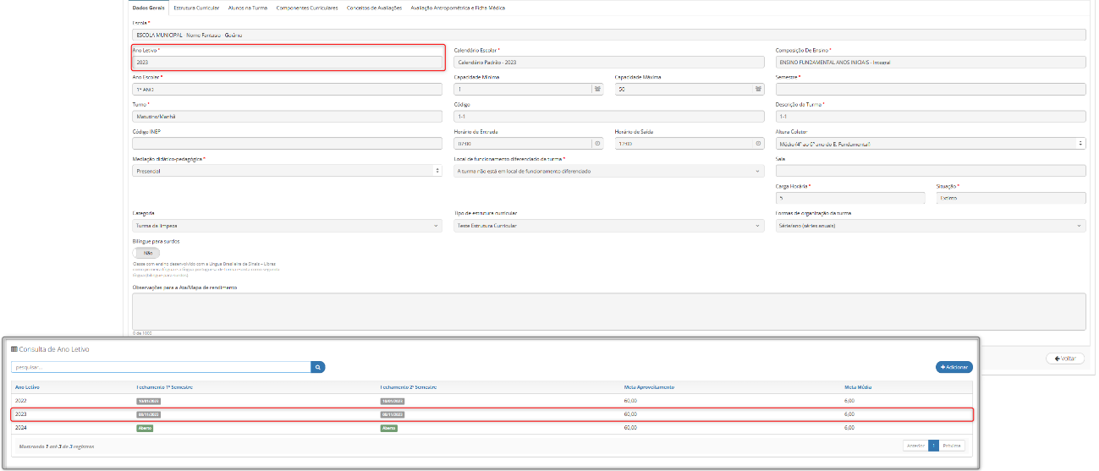
Task: Toggle the Bilíngue para surdos switch
Action: (146, 252)
